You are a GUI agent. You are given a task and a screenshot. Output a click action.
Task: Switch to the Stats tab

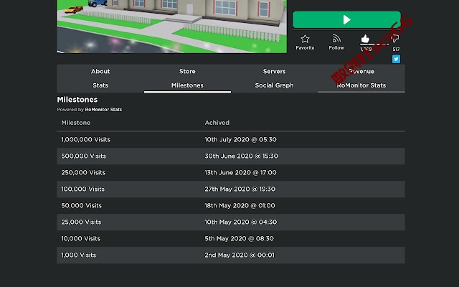click(x=100, y=85)
